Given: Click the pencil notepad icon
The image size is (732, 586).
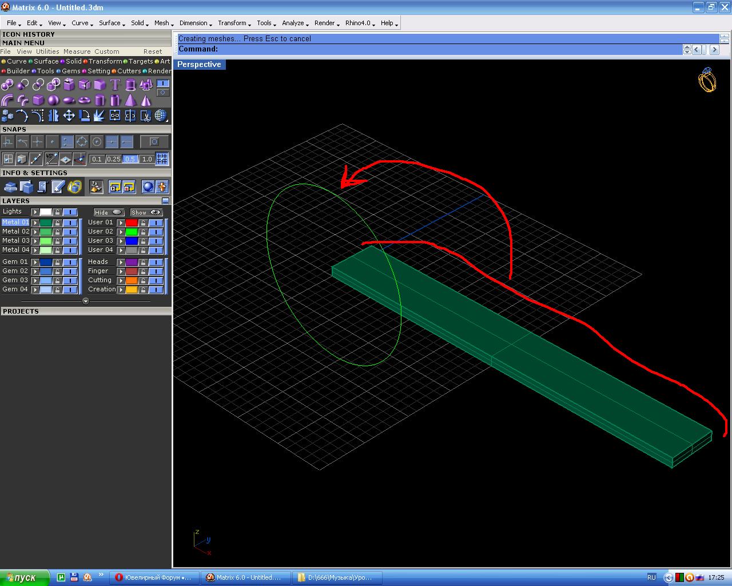Looking at the screenshot, I should [58, 187].
